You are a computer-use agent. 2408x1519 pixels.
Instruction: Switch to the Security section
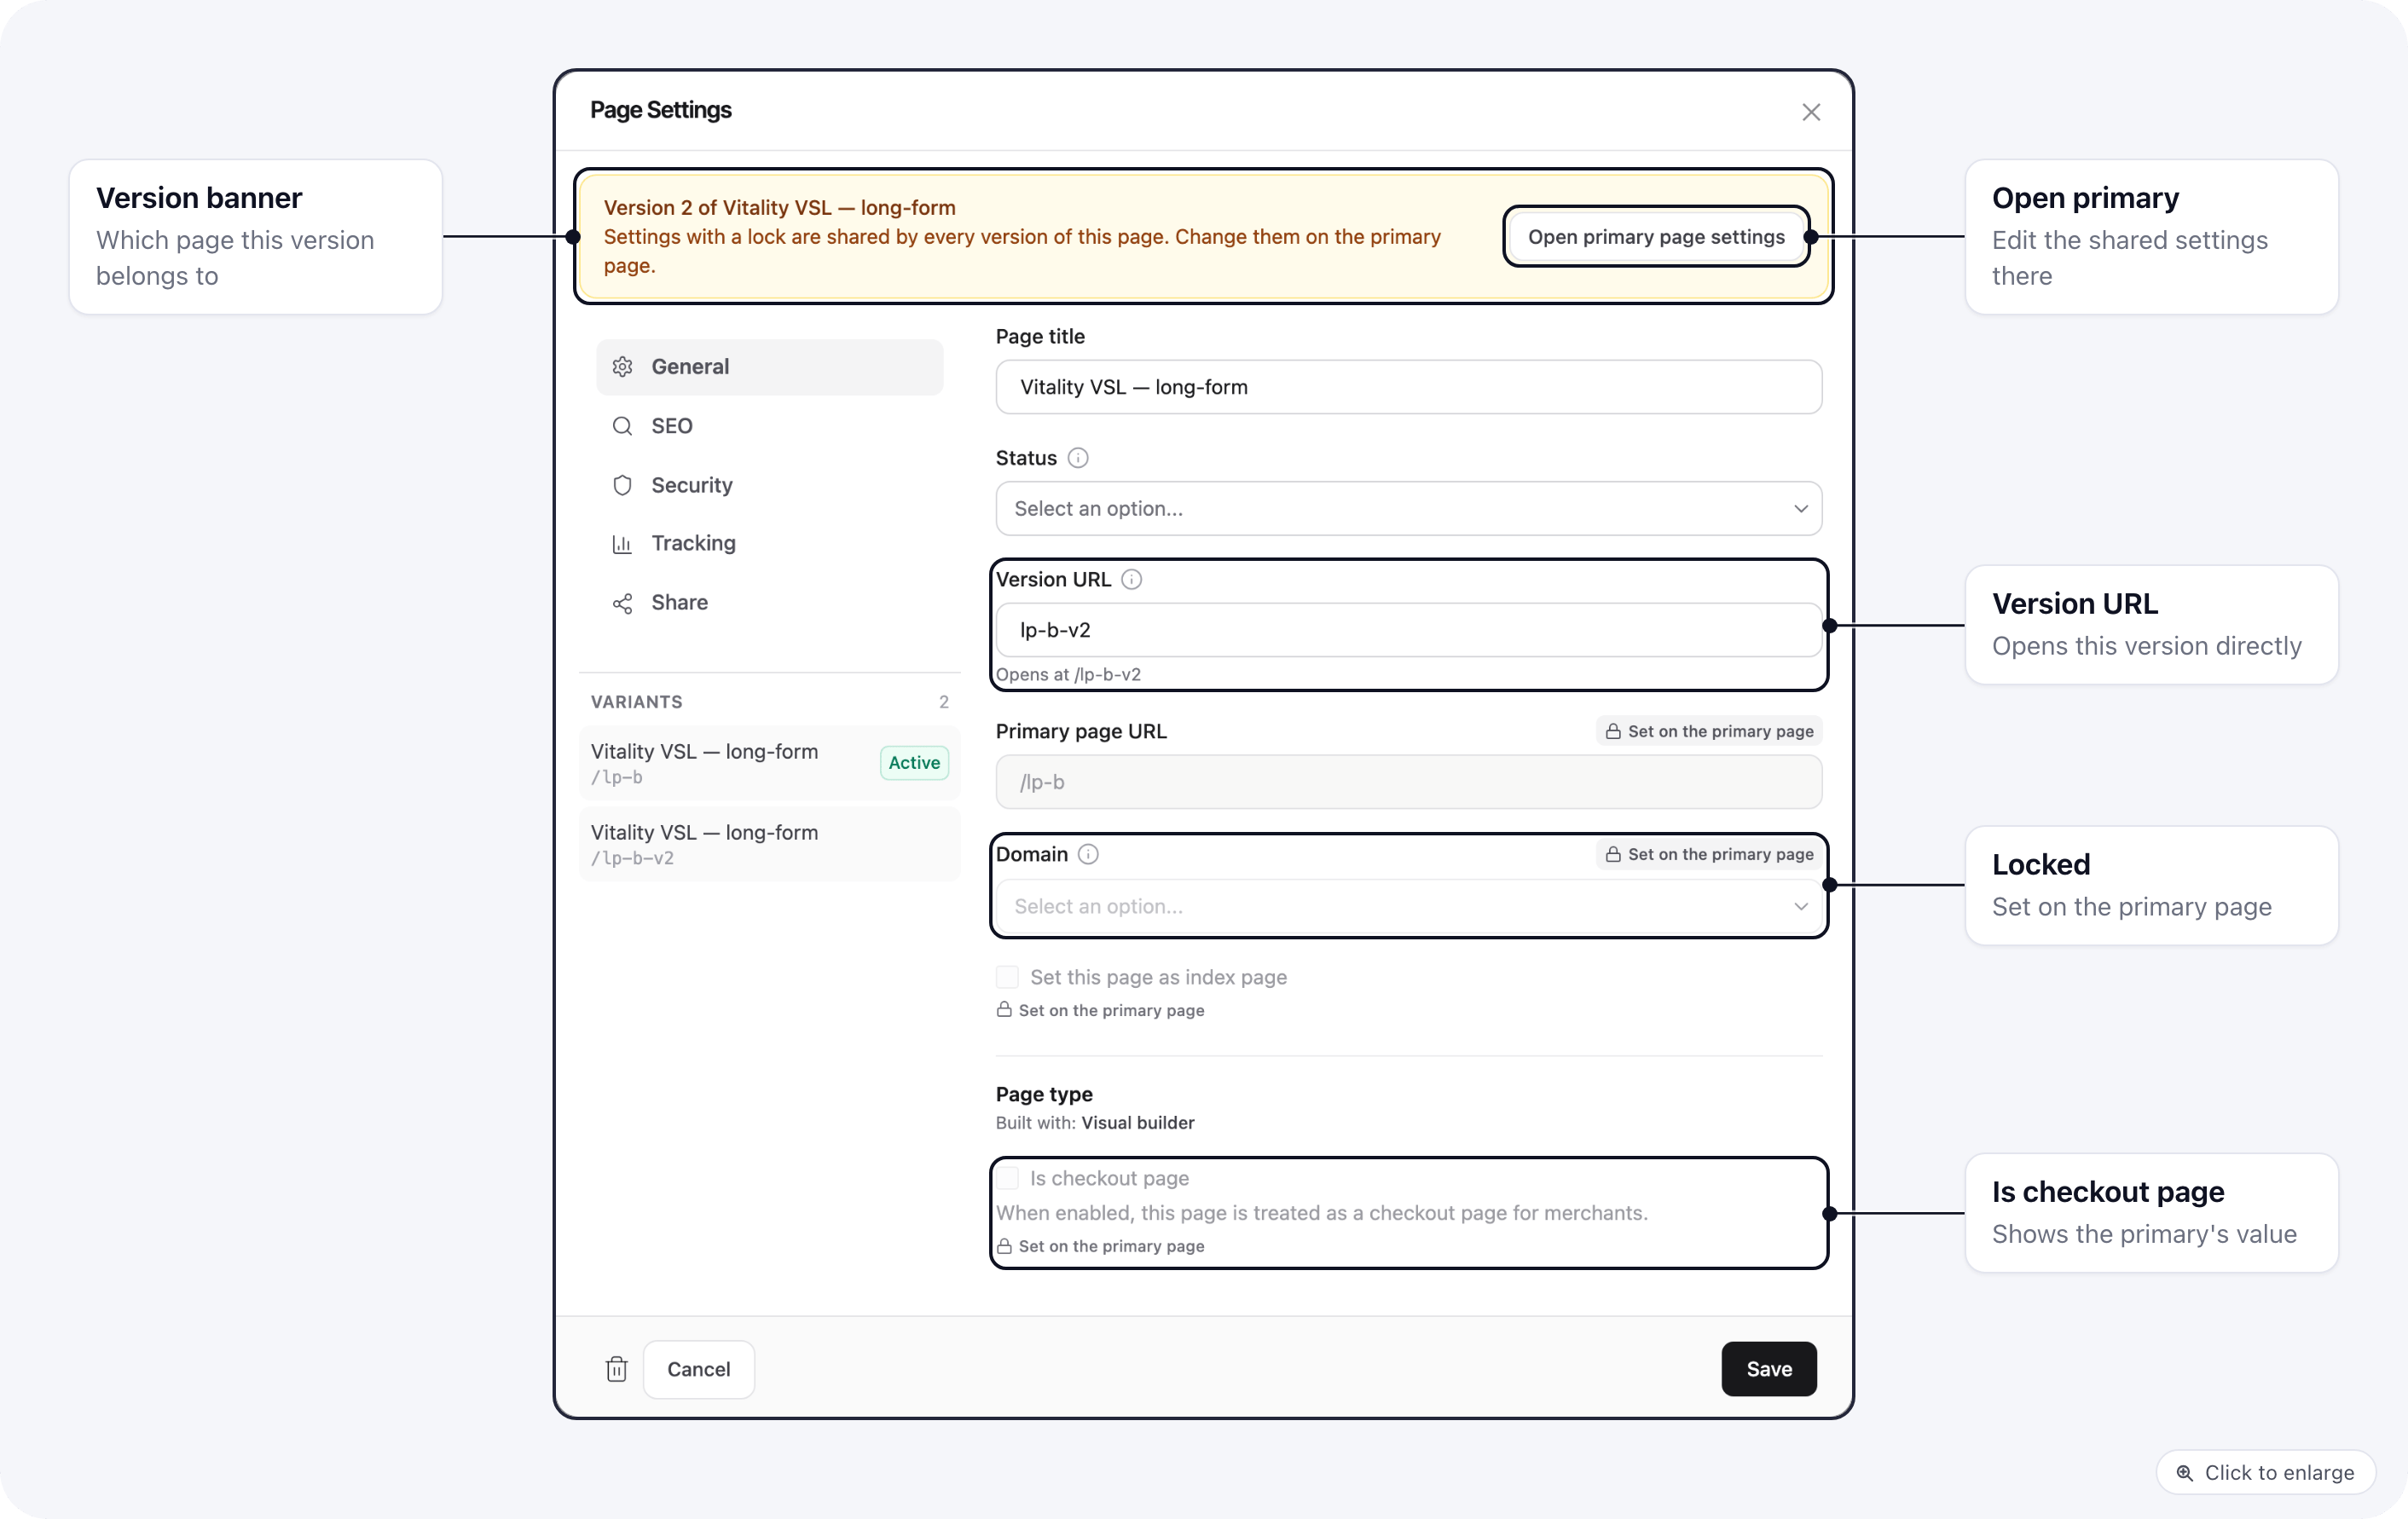click(x=769, y=485)
